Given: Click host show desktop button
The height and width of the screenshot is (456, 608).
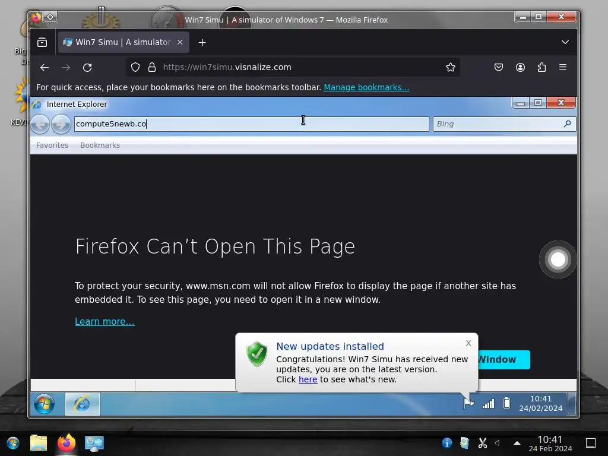Looking at the screenshot, I should (591, 443).
